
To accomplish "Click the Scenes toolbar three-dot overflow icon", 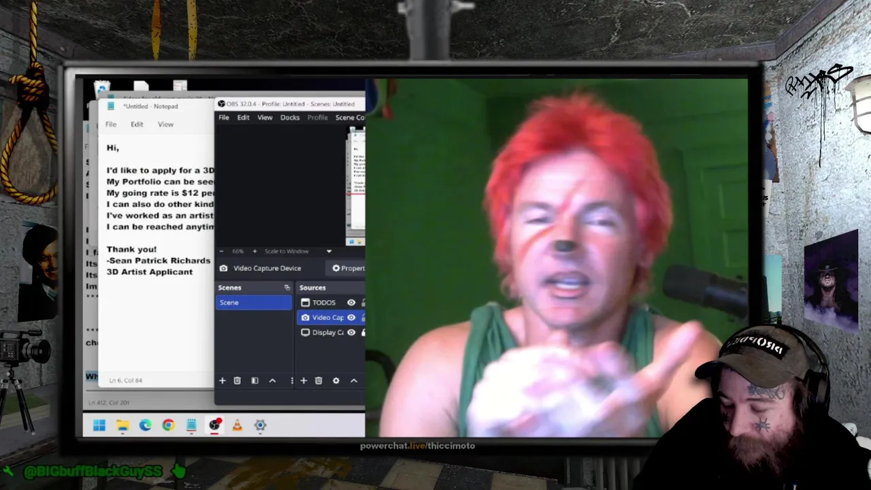I will coord(292,380).
